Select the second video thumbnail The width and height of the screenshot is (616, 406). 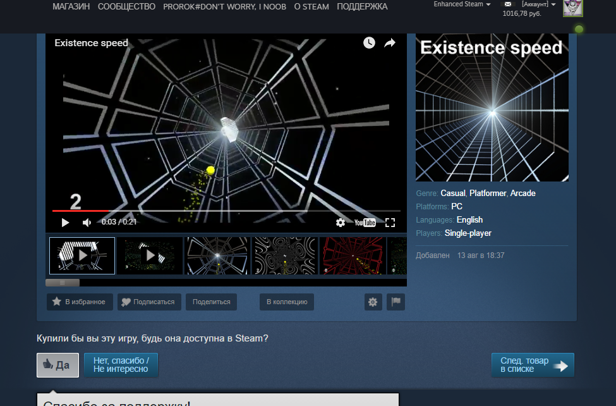tap(150, 255)
